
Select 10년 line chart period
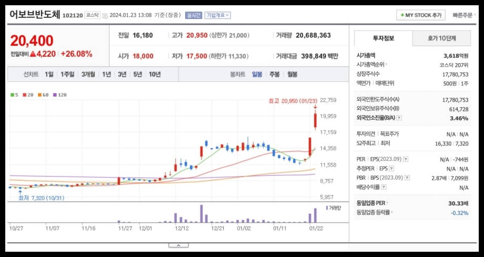click(x=155, y=74)
